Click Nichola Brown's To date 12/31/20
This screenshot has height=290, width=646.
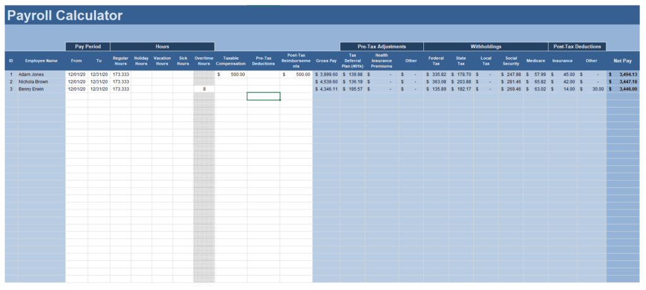pyautogui.click(x=99, y=82)
